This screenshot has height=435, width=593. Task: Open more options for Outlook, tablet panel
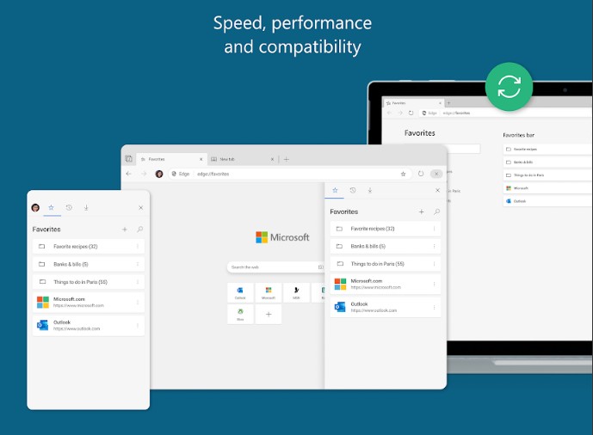tap(434, 307)
